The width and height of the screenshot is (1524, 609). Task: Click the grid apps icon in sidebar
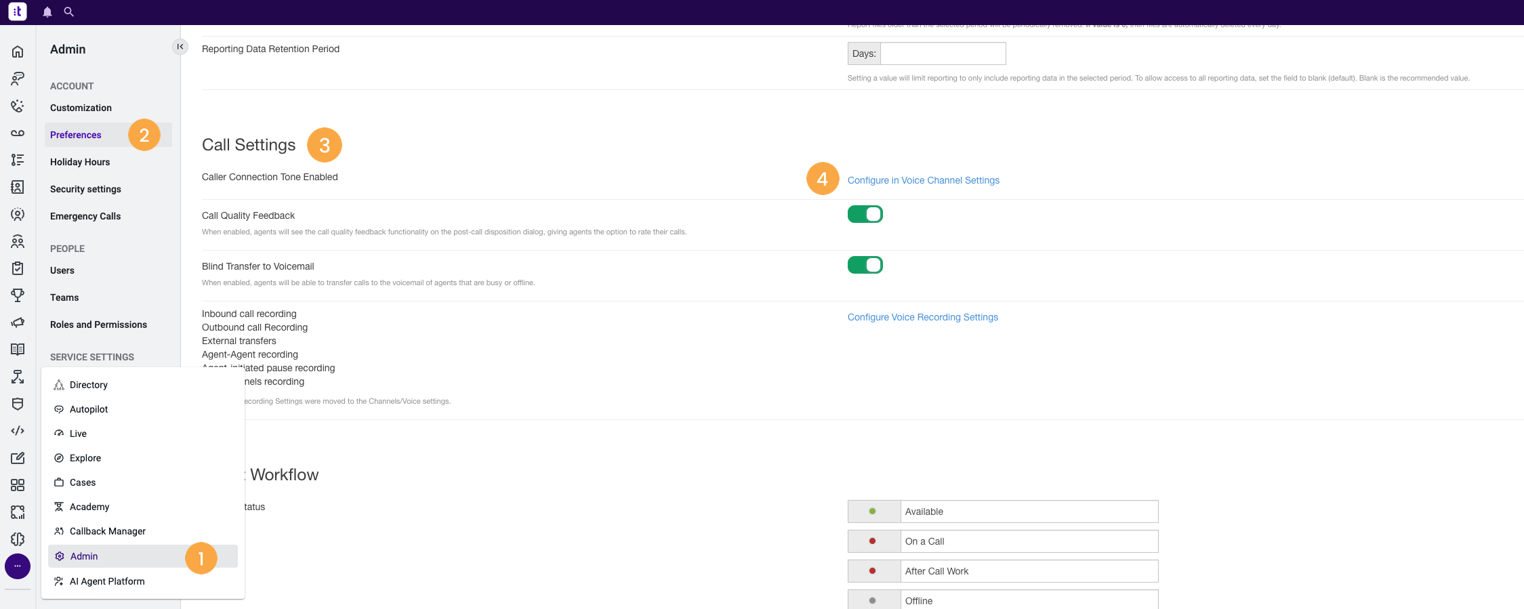[x=18, y=485]
